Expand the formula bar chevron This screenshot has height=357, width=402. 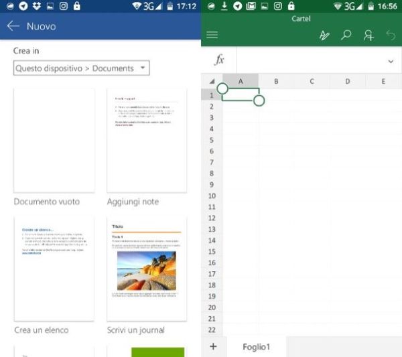tap(391, 61)
